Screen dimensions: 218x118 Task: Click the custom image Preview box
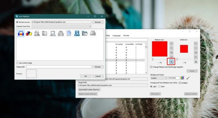tap(31, 74)
